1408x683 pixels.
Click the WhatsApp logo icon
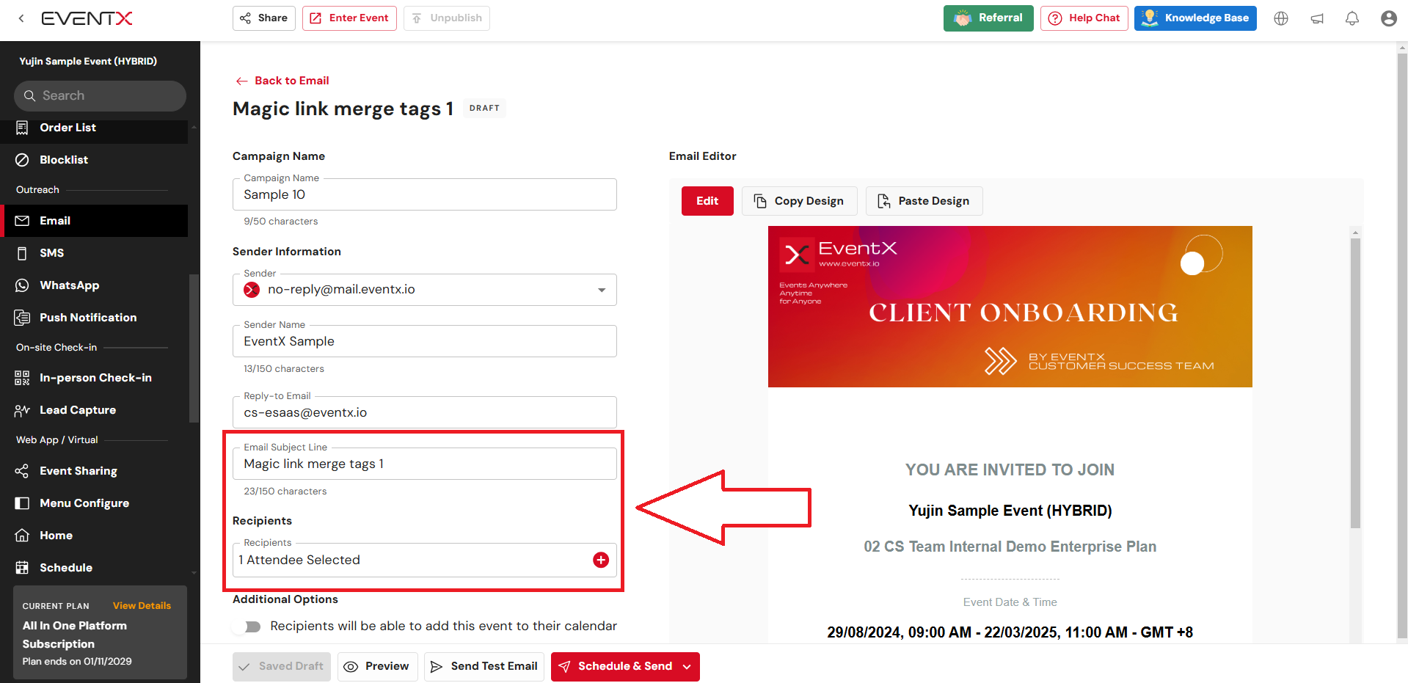22,285
